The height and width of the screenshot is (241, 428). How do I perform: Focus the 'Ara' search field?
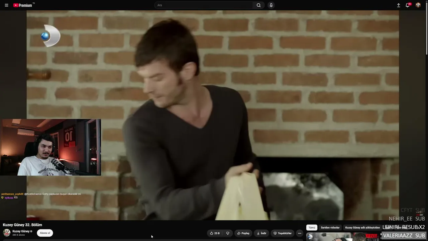(x=204, y=5)
